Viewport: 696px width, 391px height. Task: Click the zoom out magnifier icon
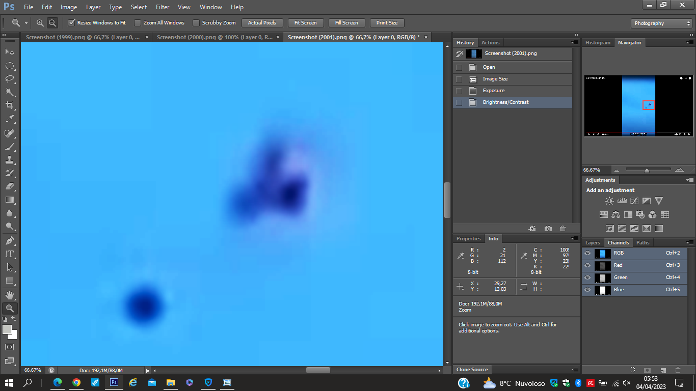pyautogui.click(x=52, y=23)
